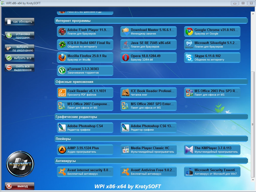Select ICQ 8.0 Build 6007 Final Ru

coord(85,45)
